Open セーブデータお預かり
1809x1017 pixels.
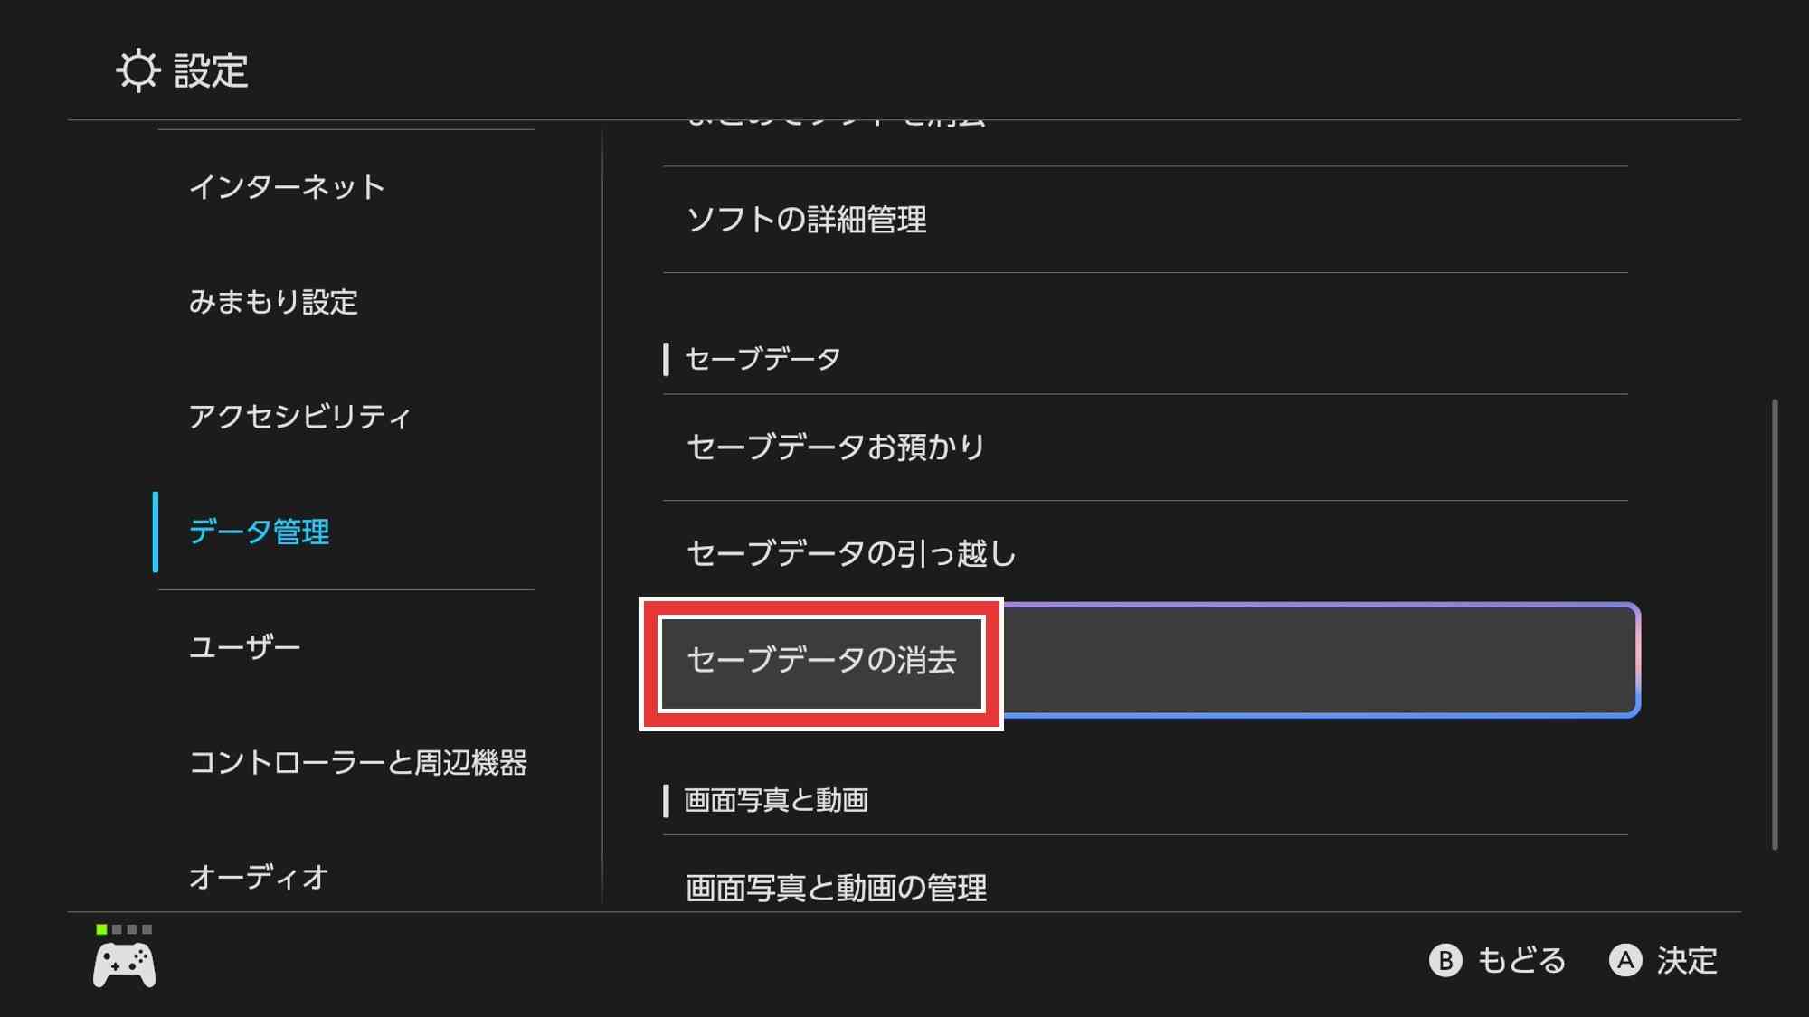[836, 447]
